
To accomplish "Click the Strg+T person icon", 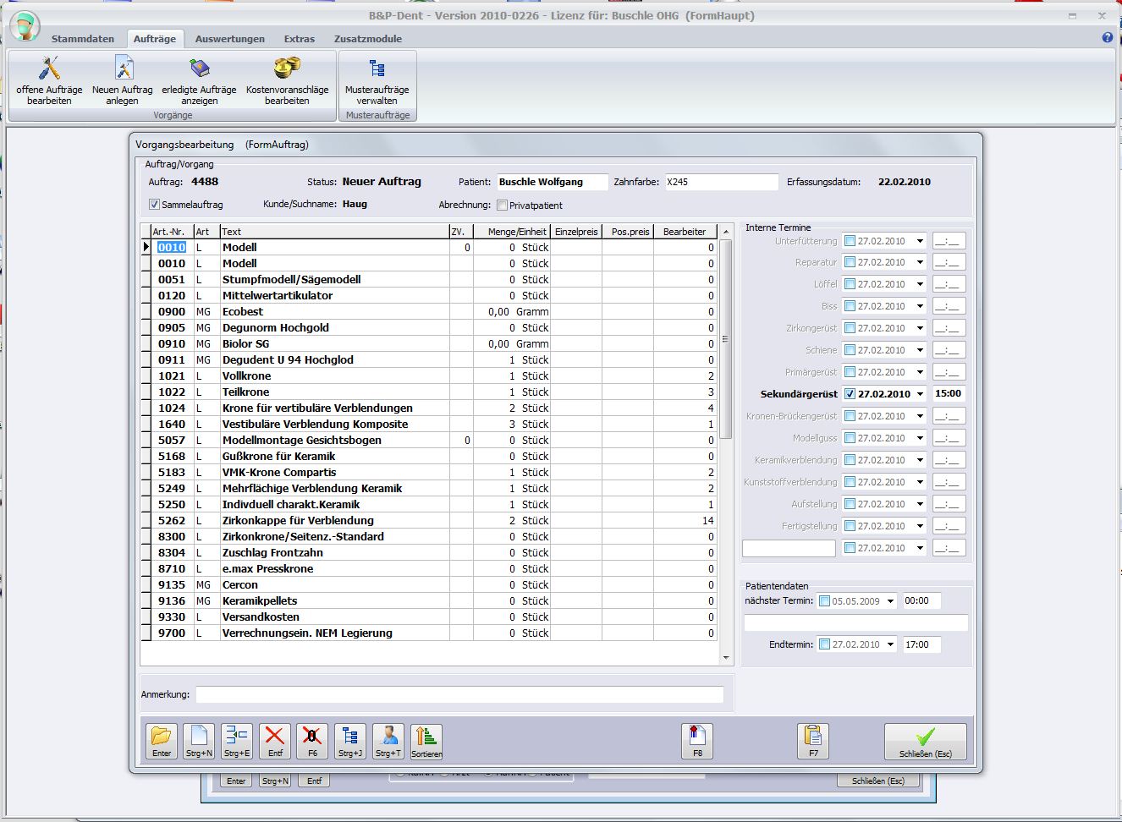I will click(388, 741).
